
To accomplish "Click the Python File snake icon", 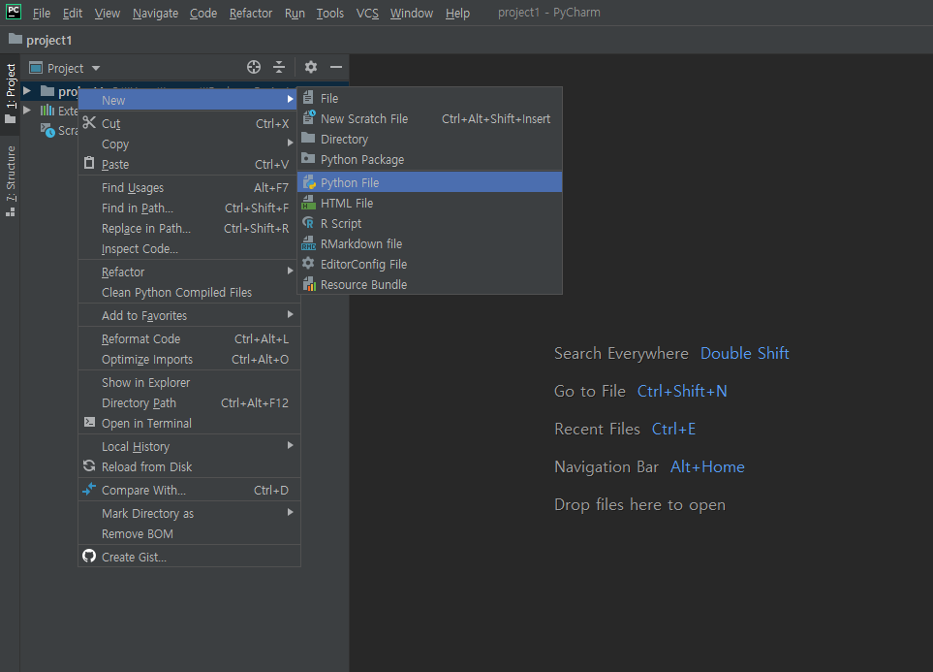I will tap(309, 182).
